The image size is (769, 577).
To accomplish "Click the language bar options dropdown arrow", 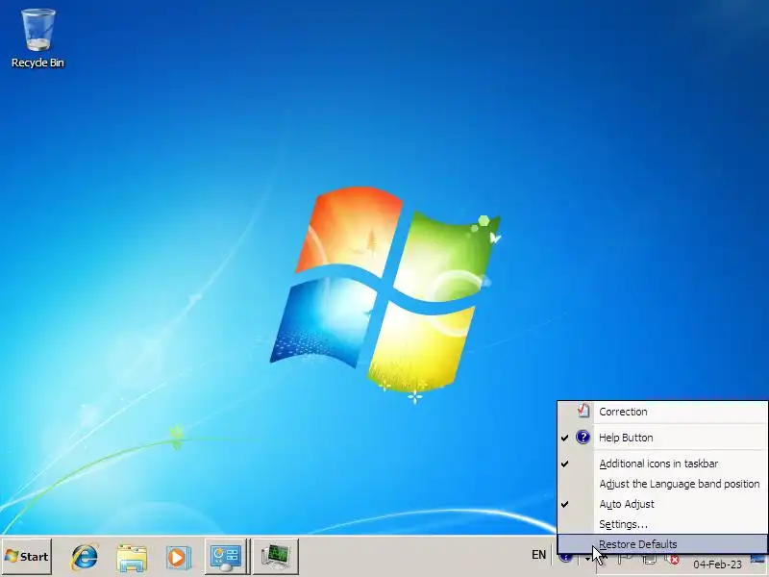I will (587, 559).
